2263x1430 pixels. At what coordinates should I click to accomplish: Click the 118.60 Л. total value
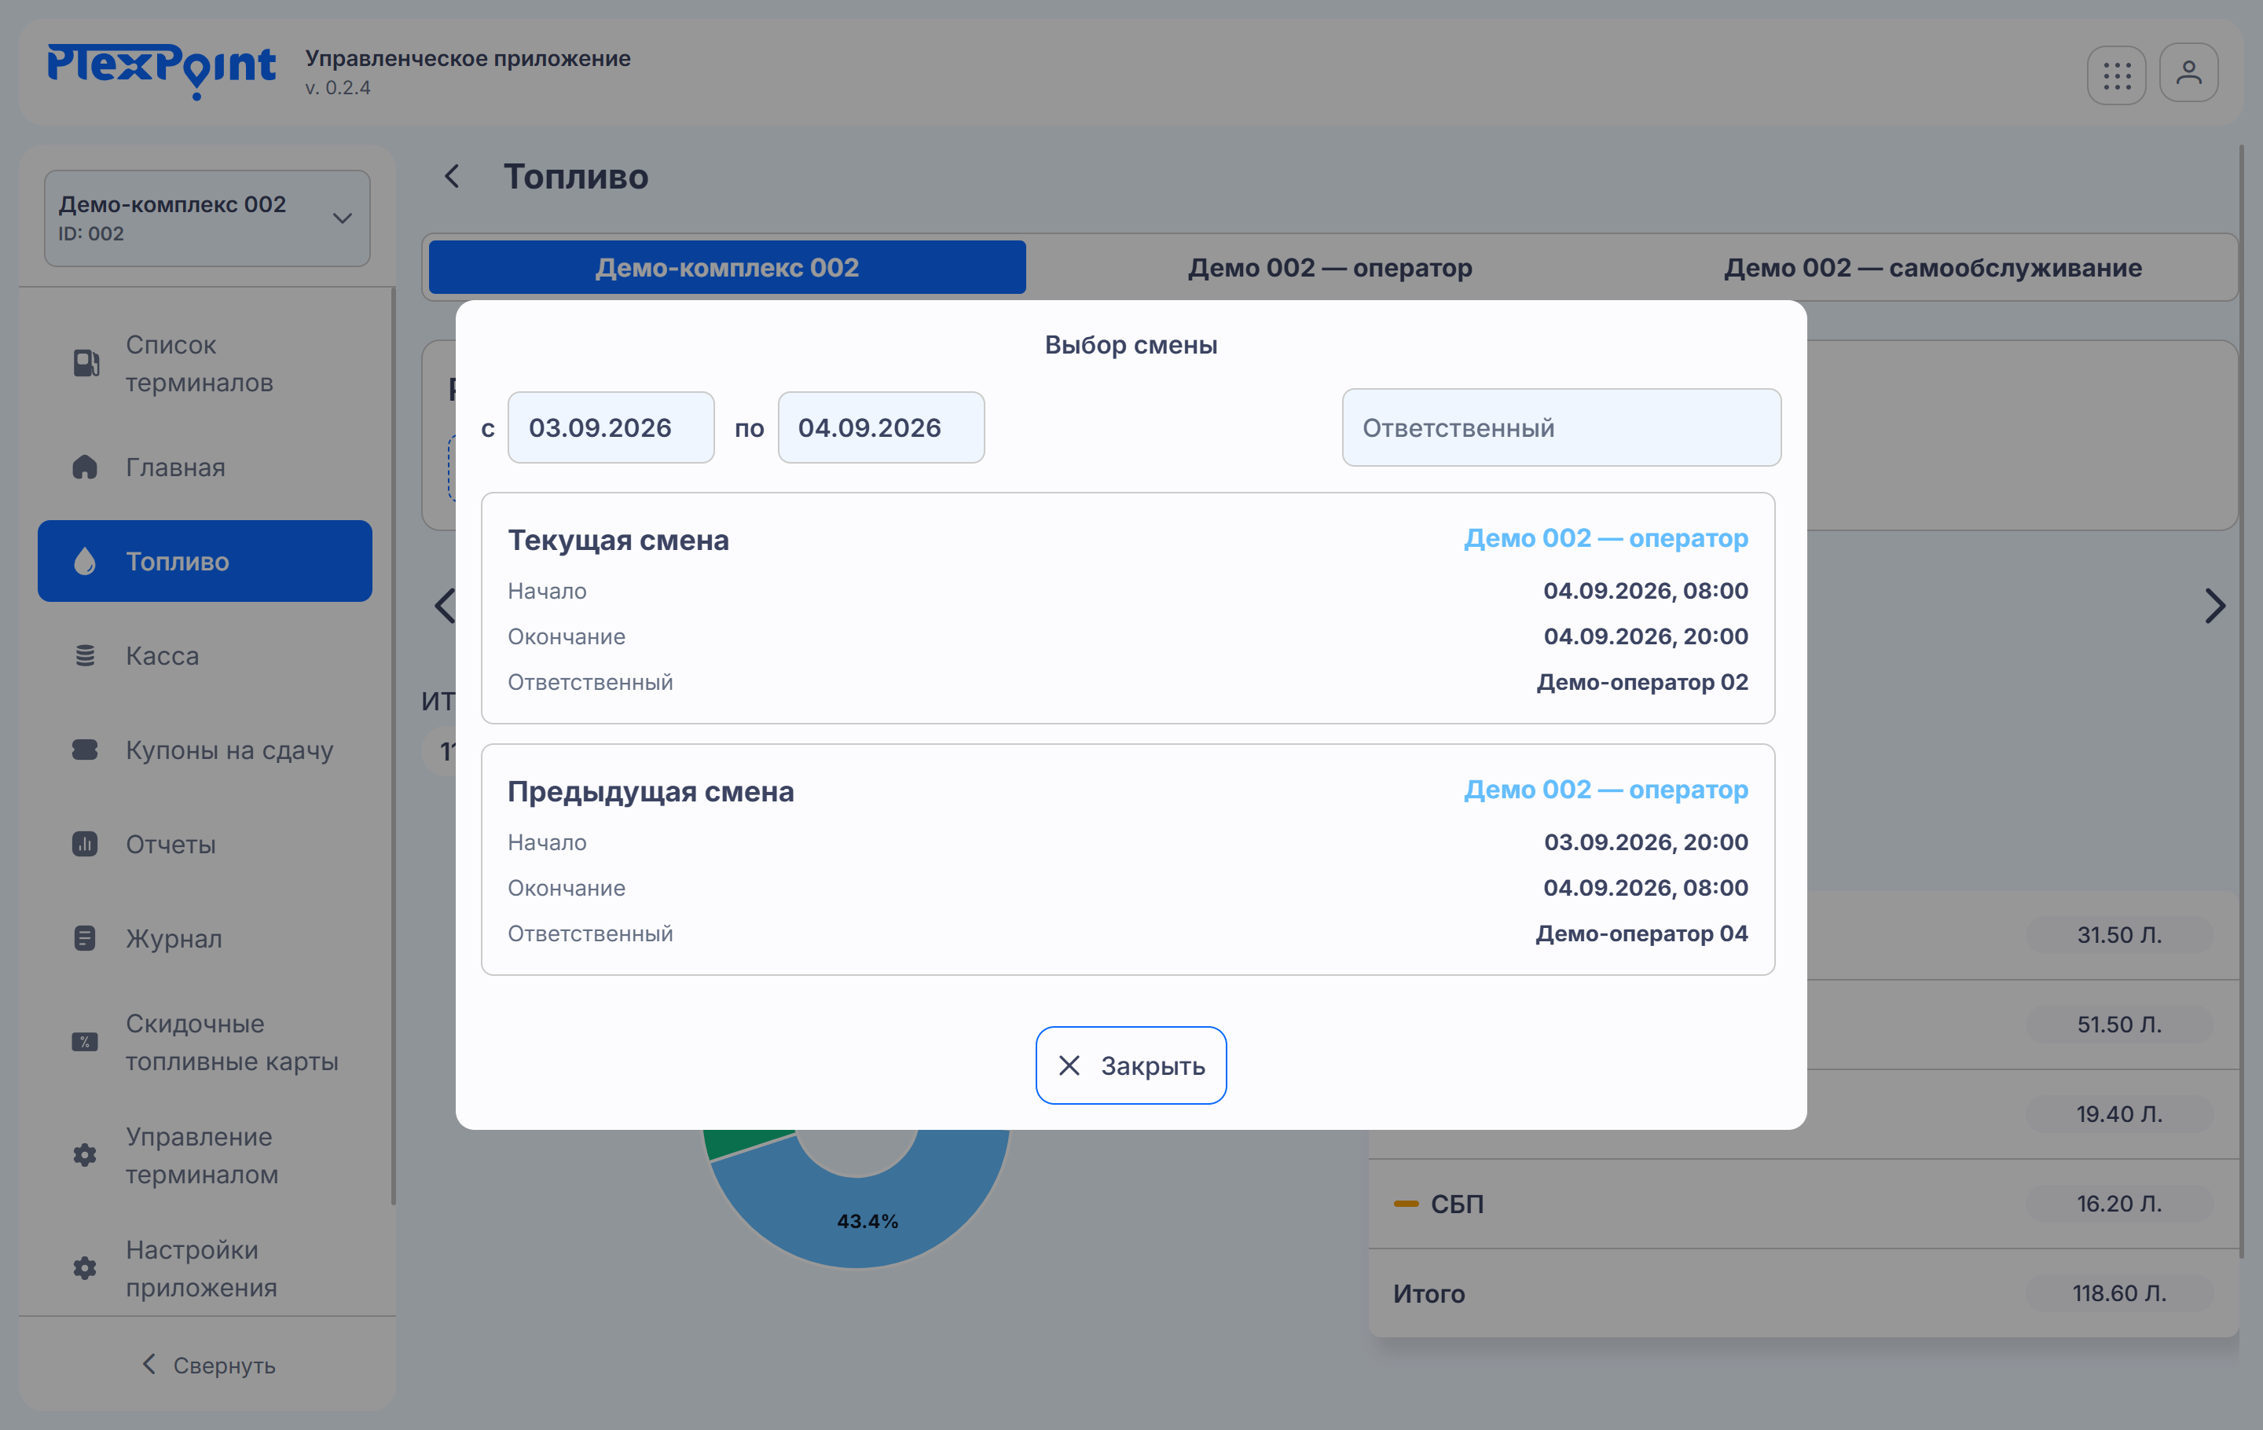pos(2119,1292)
